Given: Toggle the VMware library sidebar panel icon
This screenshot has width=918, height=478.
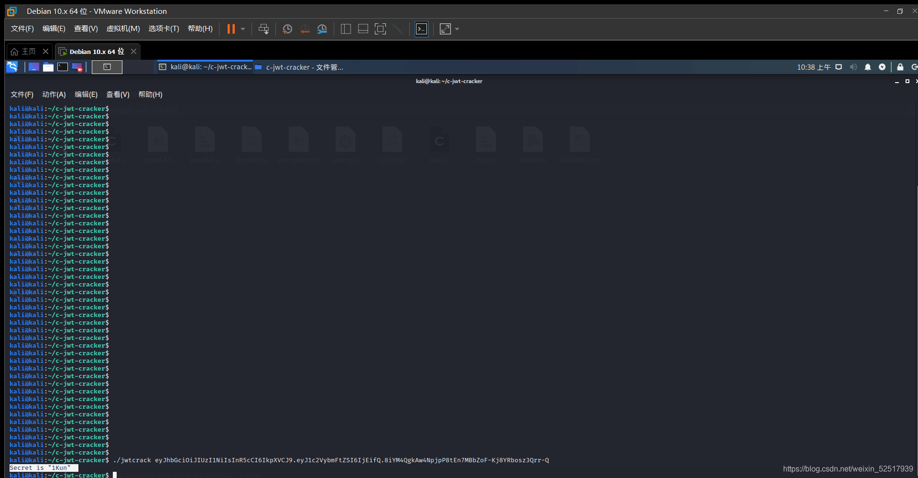Looking at the screenshot, I should [x=346, y=29].
